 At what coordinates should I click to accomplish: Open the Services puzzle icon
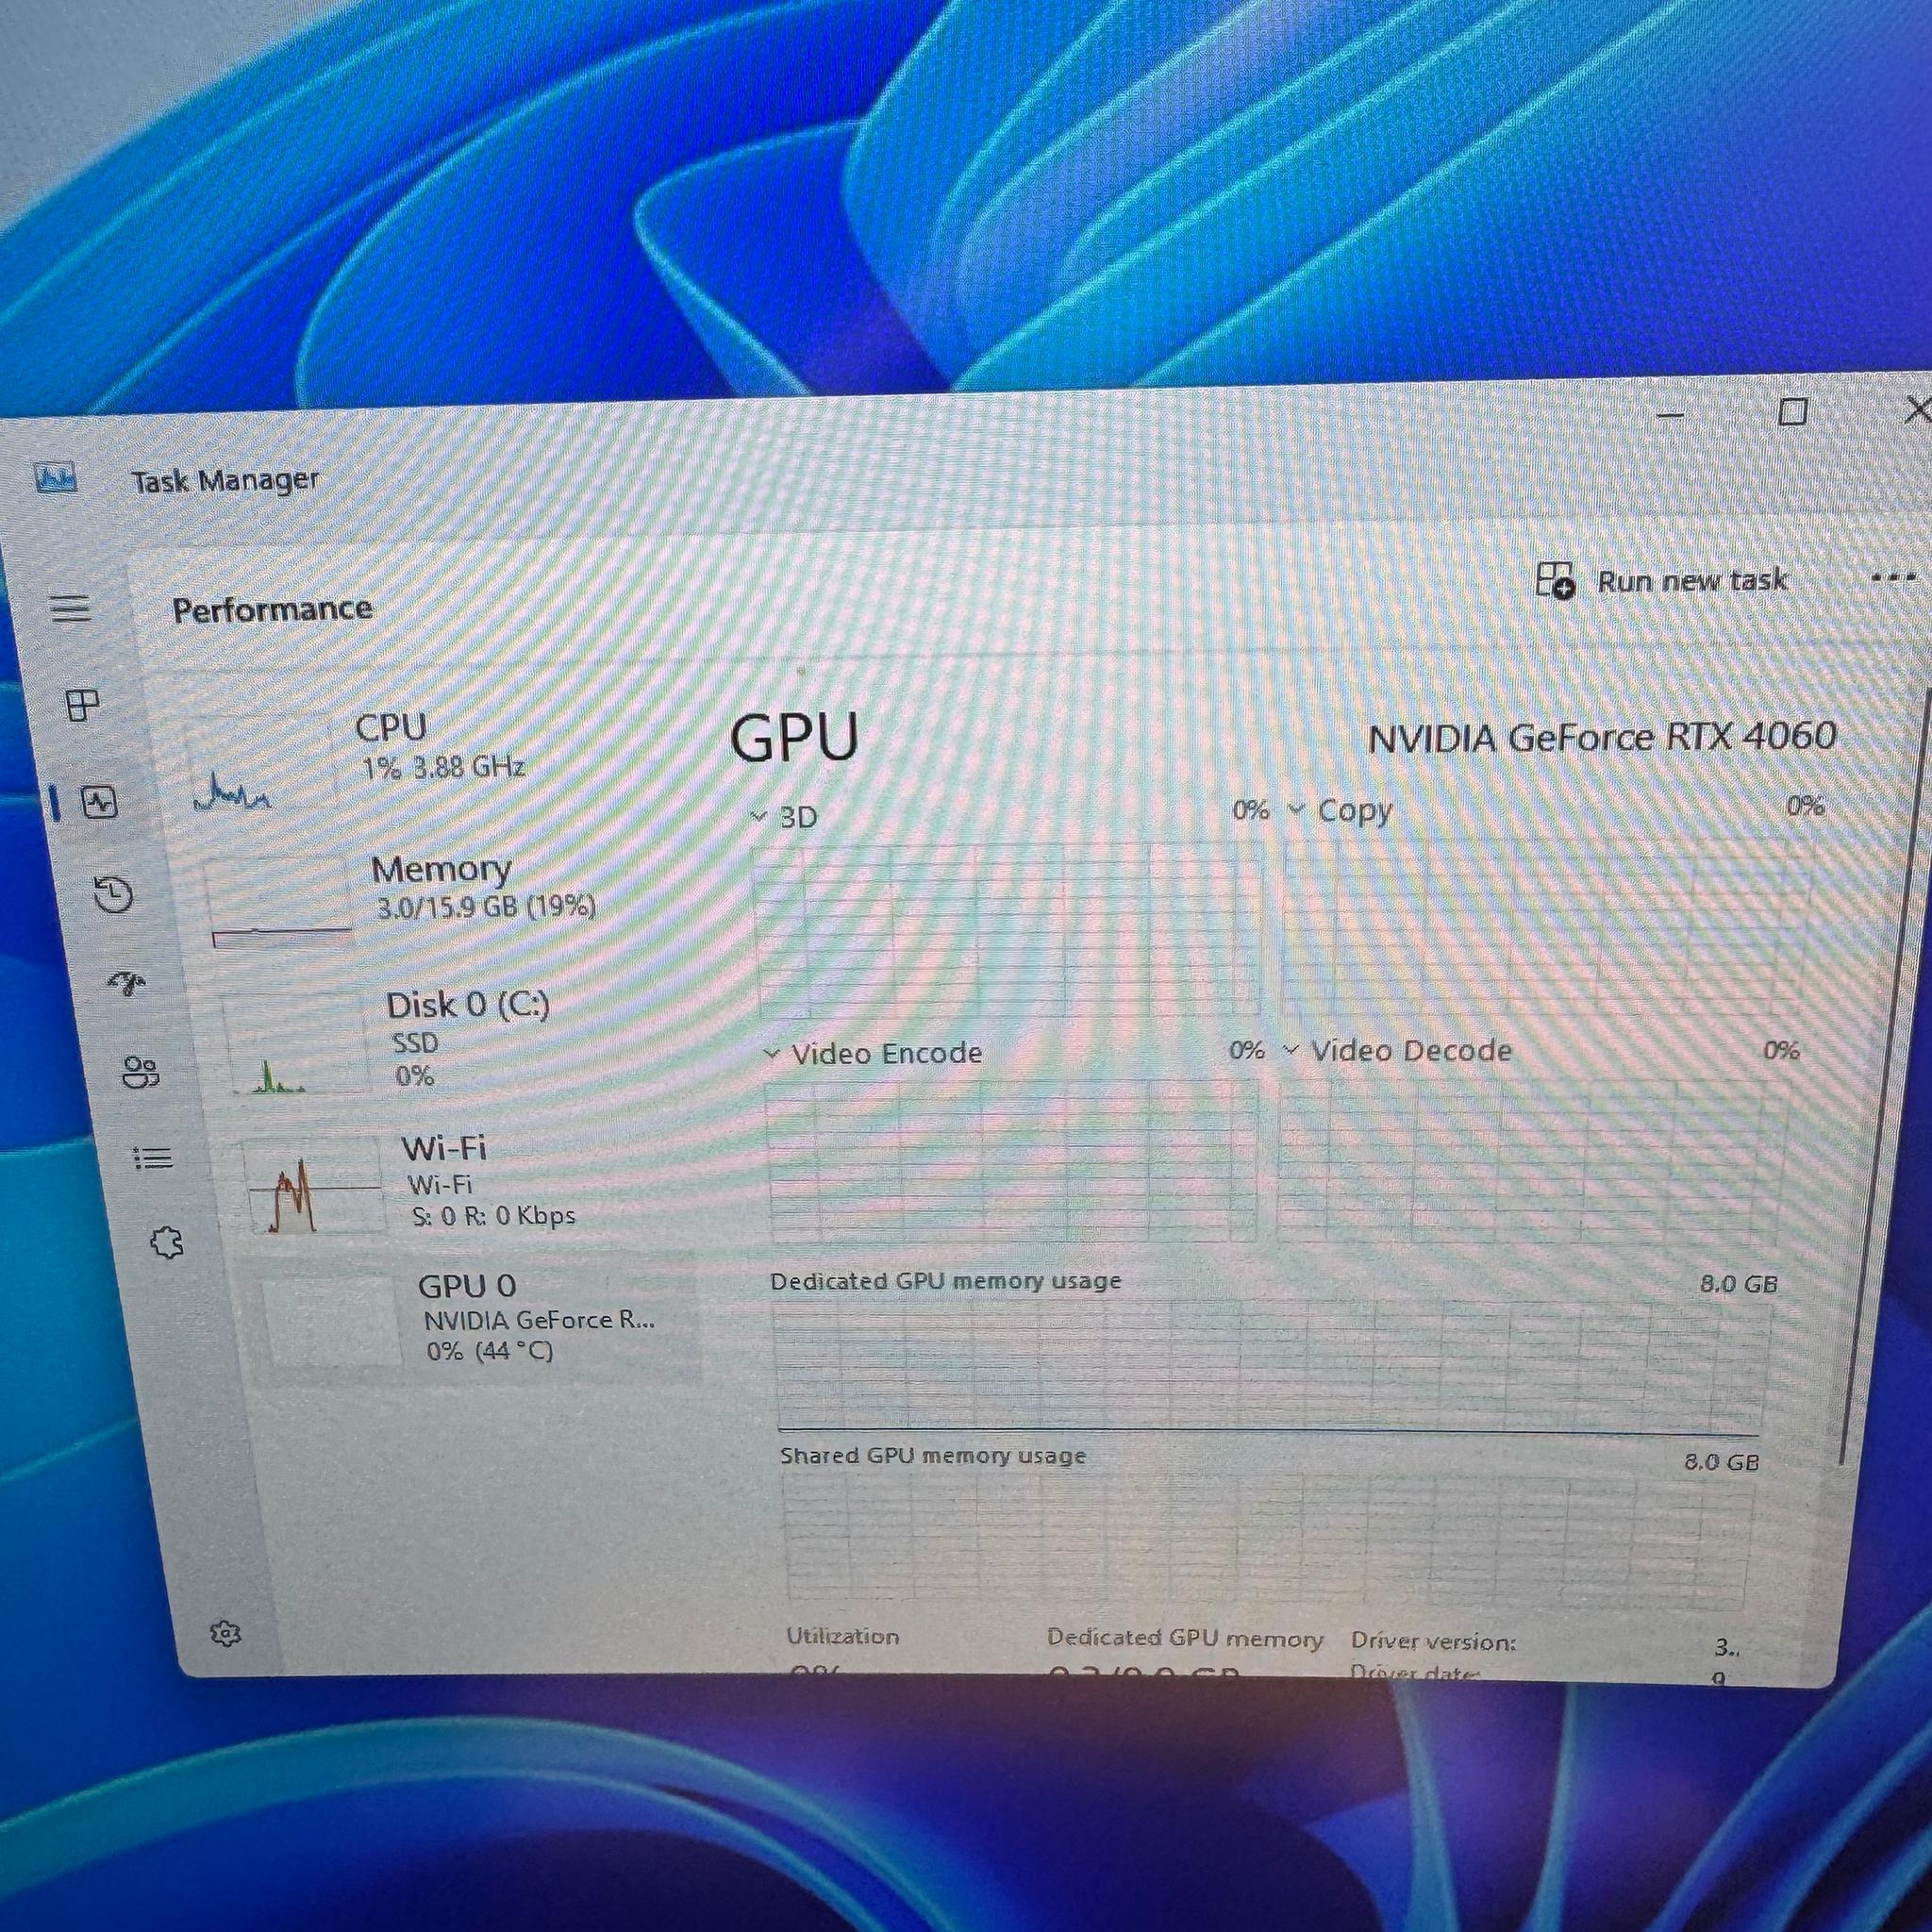[x=167, y=1243]
